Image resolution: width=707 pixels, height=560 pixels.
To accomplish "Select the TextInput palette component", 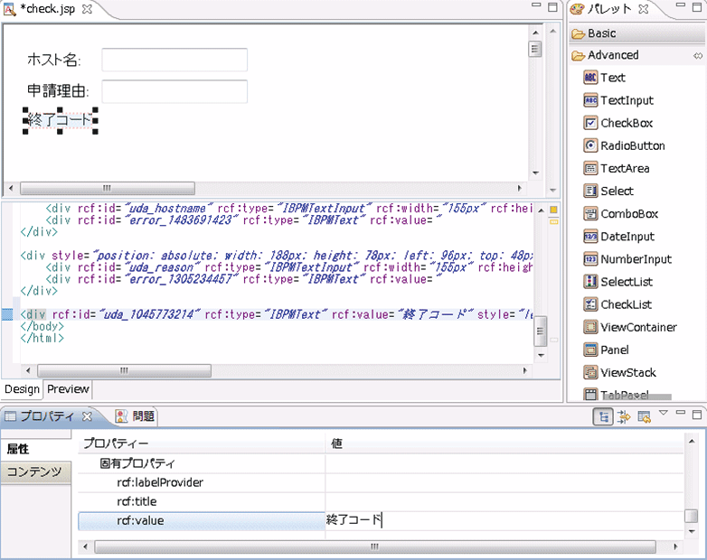I will 618,100.
